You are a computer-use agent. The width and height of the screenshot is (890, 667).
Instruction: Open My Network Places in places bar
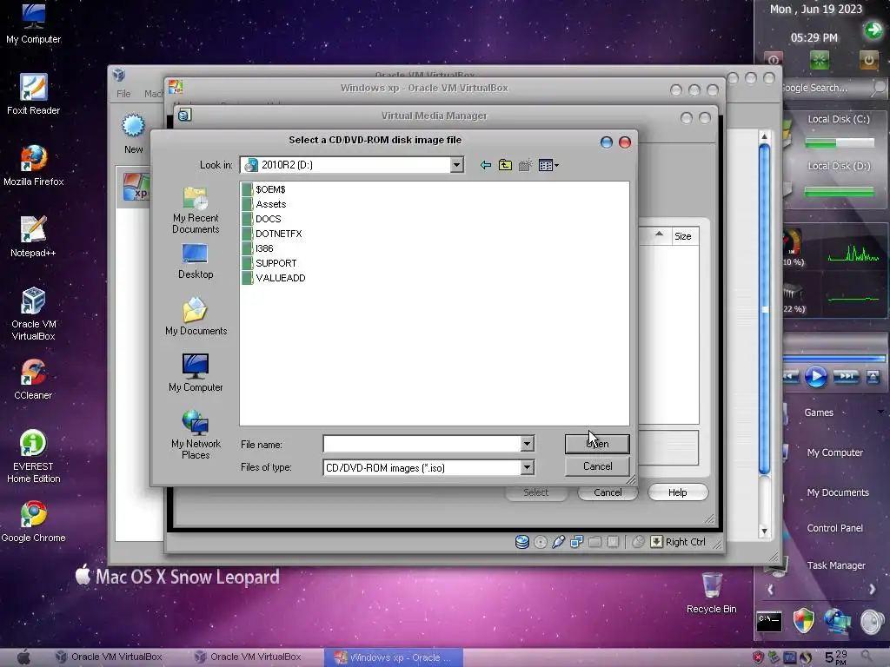(196, 434)
